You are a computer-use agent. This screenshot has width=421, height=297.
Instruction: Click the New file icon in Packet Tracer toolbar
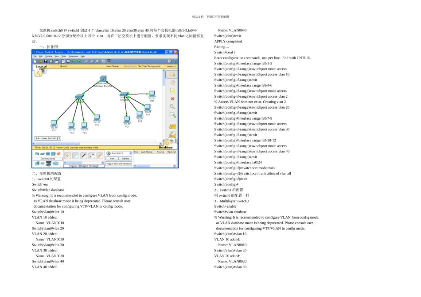tap(35, 61)
